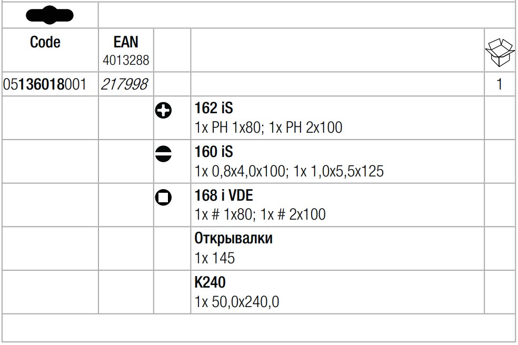The width and height of the screenshot is (518, 345).
Task: Click the square-drive screw icon
Action: pyautogui.click(x=163, y=198)
